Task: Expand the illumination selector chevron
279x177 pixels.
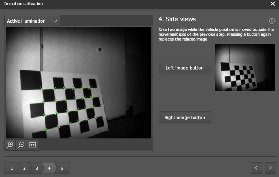Action: (x=55, y=21)
